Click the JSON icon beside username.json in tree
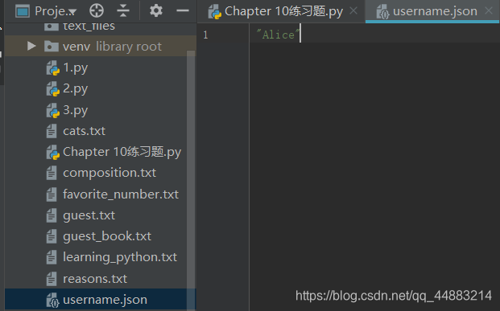This screenshot has width=500, height=311. click(x=52, y=301)
